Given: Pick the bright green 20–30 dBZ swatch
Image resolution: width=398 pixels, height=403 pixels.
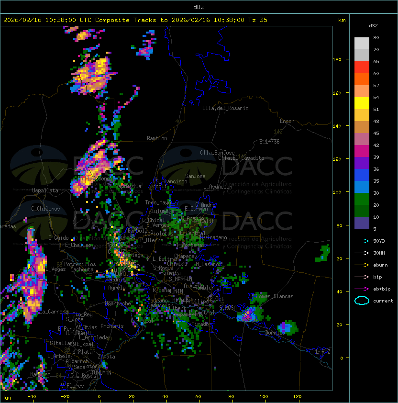Looking at the screenshot, I should click(x=362, y=199).
